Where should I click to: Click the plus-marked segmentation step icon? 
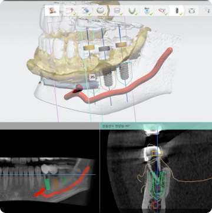[x=147, y=11]
